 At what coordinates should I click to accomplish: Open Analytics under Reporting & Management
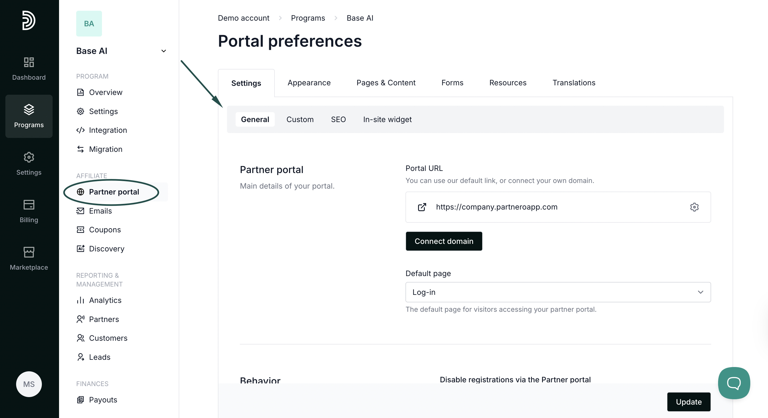click(x=105, y=300)
